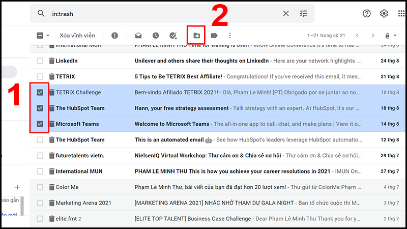
Task: Toggle the select-all checkbox in toolbar
Action: coord(40,36)
